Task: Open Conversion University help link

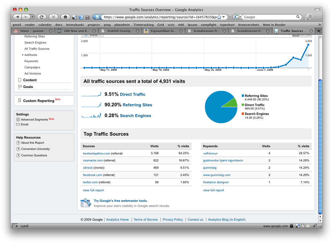Action: [x=36, y=149]
